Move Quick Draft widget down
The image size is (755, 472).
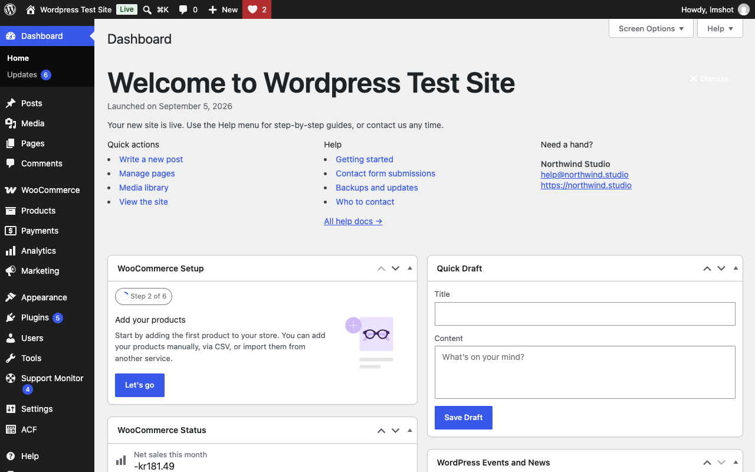[x=721, y=268]
